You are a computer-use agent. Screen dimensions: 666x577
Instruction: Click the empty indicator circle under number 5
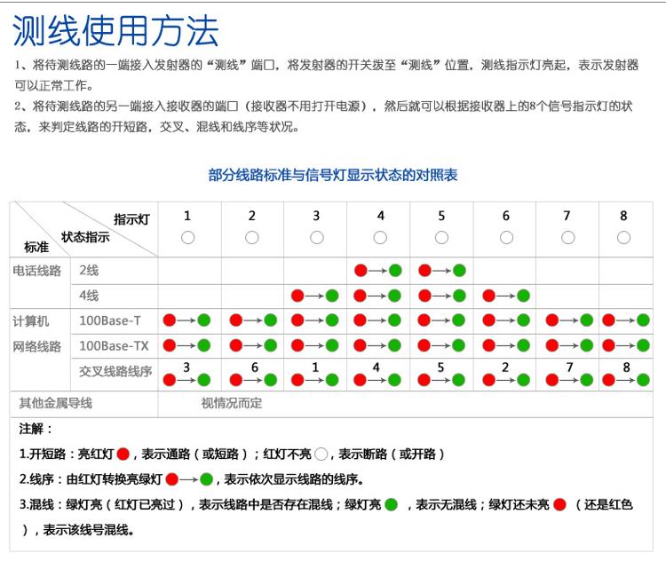441,237
